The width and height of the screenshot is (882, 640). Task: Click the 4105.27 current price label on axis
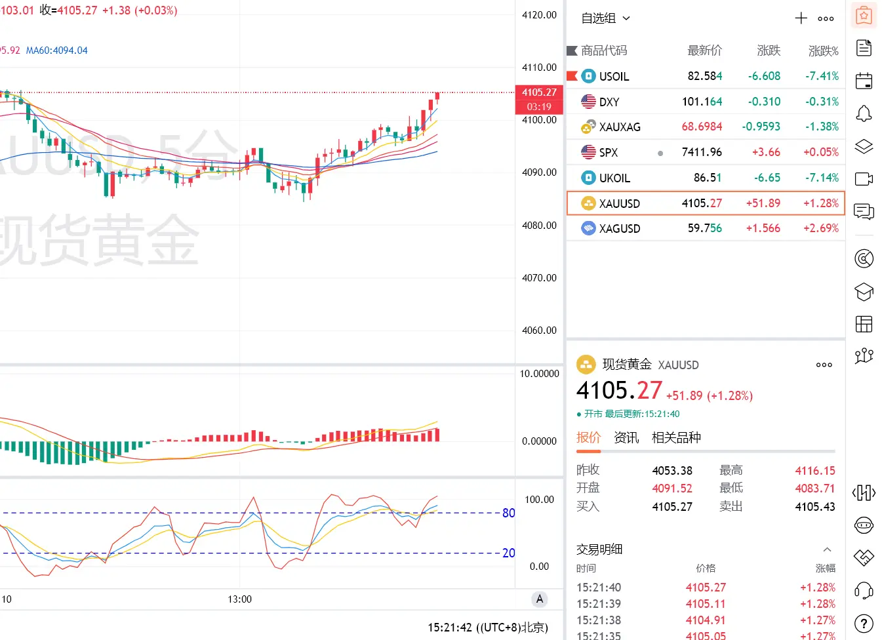point(539,92)
